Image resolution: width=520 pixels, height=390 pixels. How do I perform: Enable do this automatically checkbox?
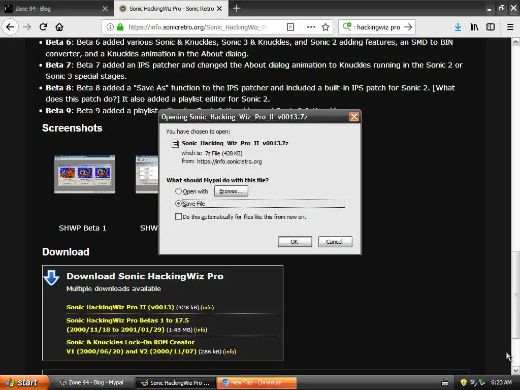tap(178, 216)
